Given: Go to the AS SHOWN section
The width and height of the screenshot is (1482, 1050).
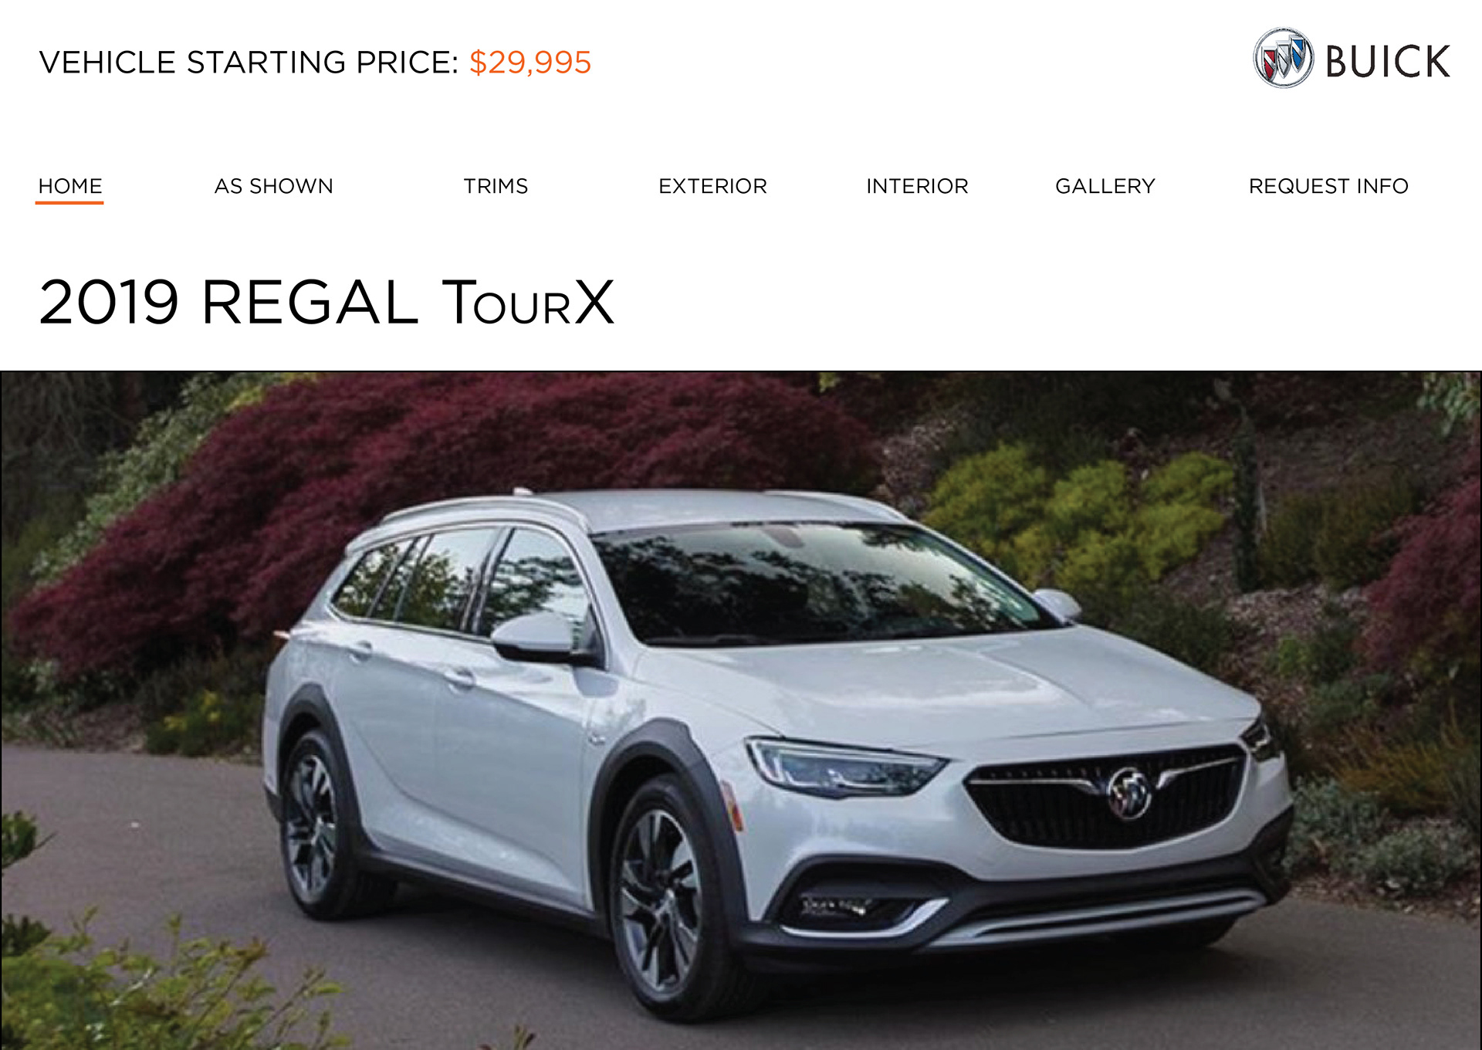Looking at the screenshot, I should click(274, 186).
